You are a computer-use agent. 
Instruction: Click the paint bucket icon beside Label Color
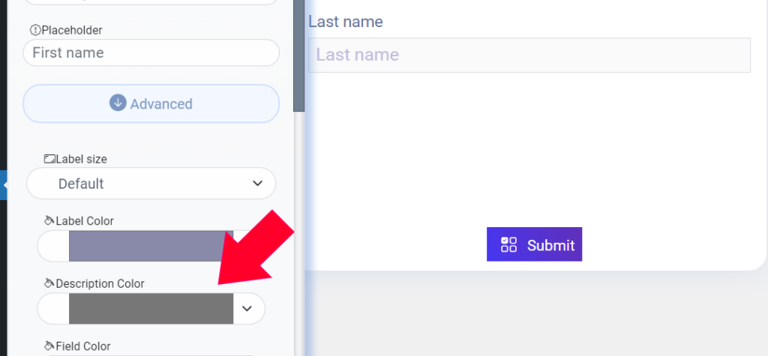49,221
